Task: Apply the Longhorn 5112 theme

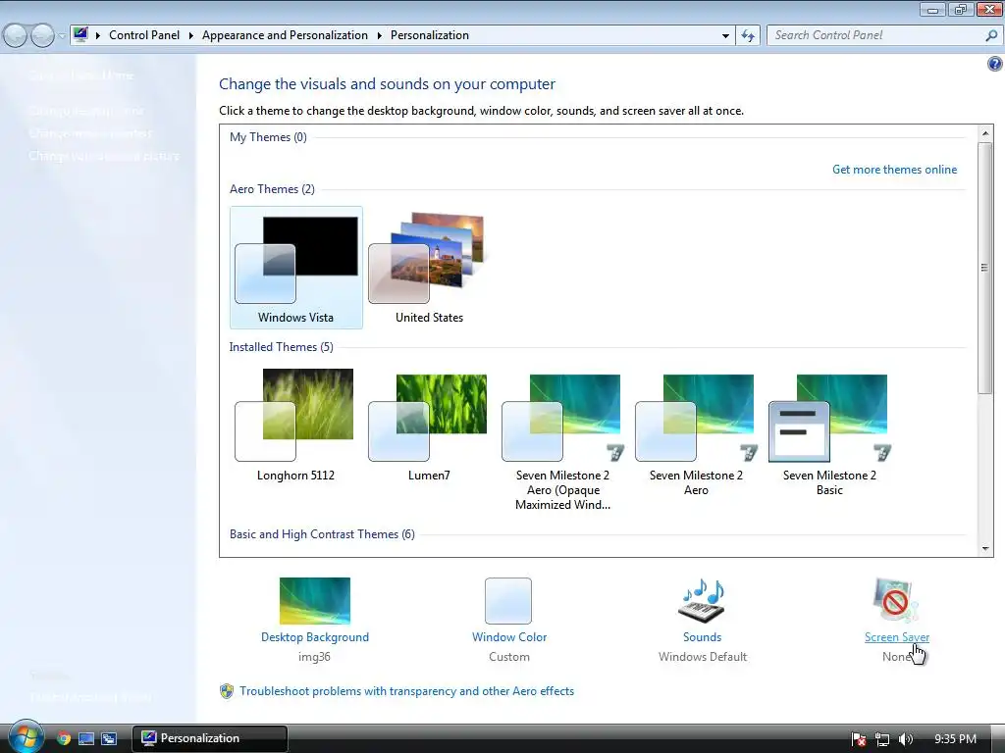Action: 295,426
